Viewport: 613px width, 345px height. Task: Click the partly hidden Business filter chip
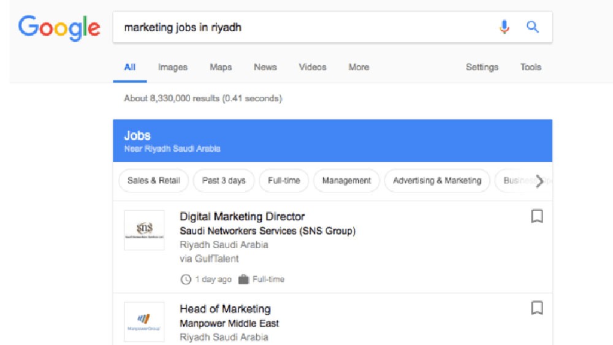[x=524, y=181]
